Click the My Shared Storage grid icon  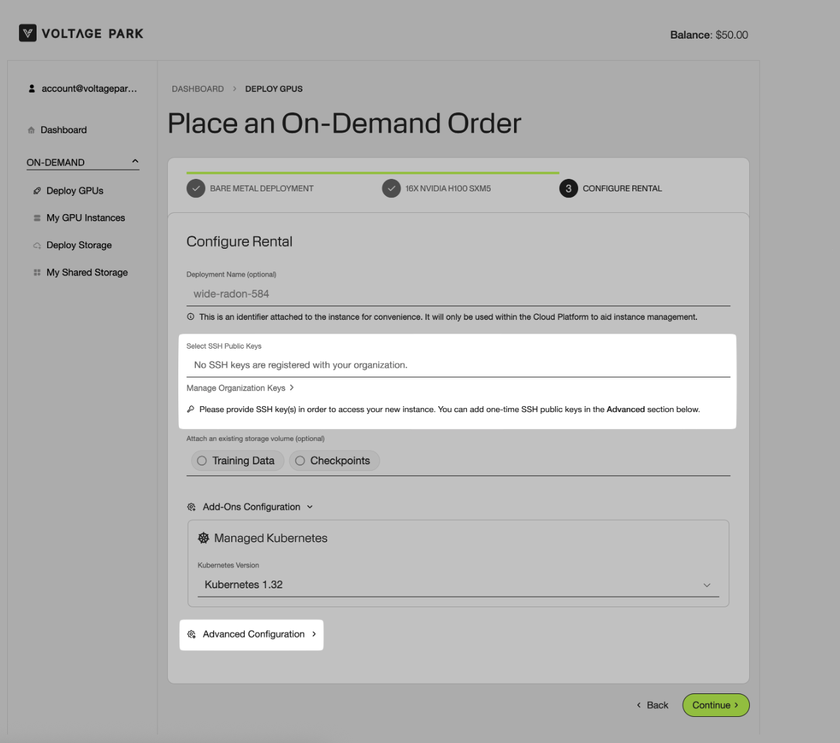pos(37,273)
